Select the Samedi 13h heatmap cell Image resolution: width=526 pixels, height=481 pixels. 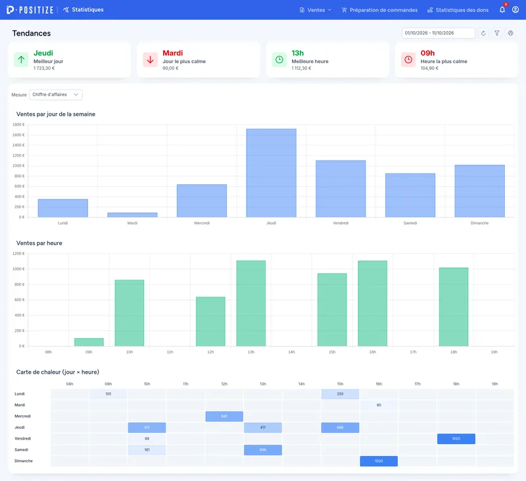pyautogui.click(x=263, y=450)
